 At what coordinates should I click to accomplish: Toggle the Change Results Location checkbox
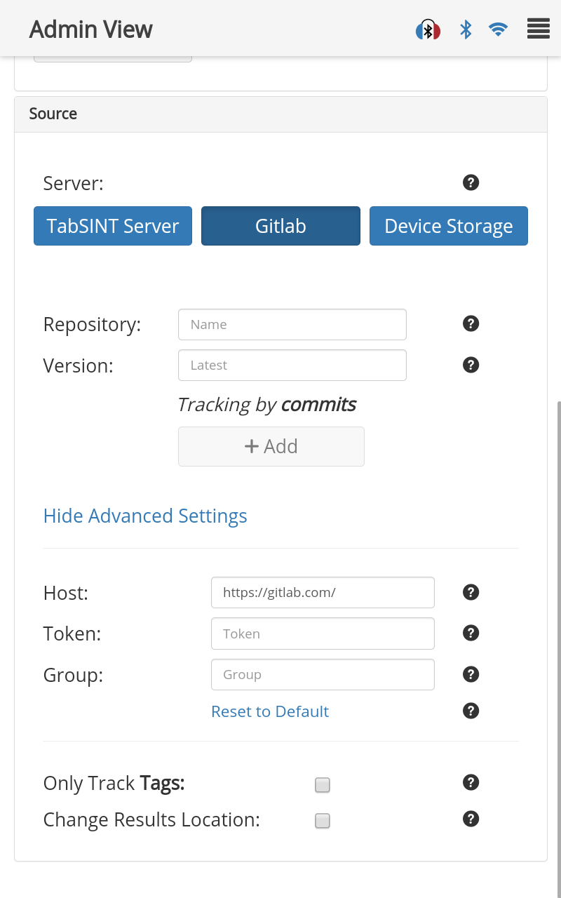point(322,821)
